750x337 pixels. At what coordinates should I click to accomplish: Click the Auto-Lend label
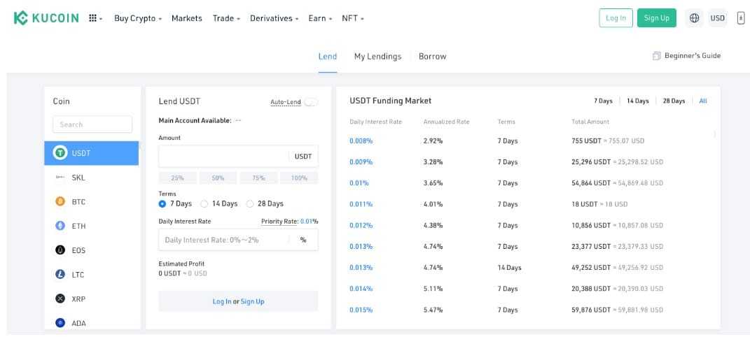286,101
